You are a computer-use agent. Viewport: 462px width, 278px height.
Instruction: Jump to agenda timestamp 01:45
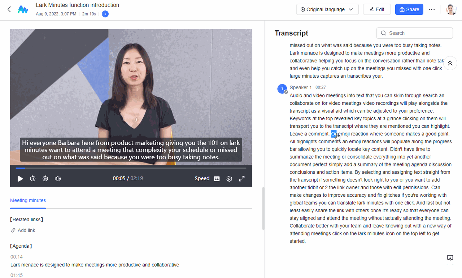17,275
